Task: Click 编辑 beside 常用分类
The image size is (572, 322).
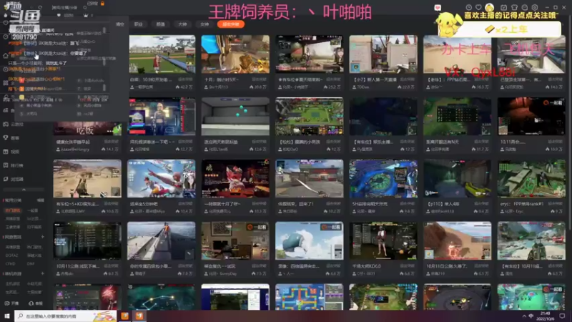Action: pyautogui.click(x=41, y=200)
